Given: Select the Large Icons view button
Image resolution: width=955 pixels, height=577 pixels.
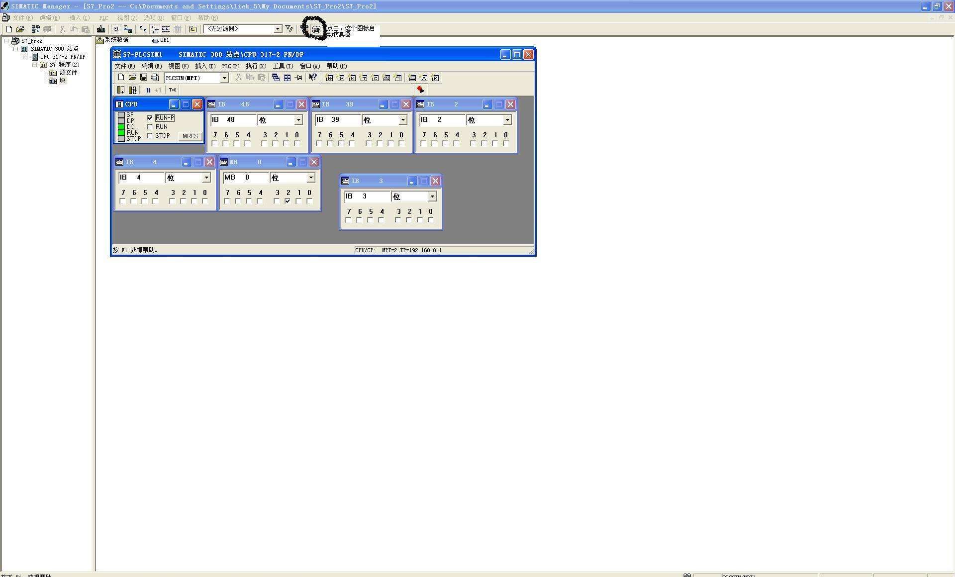Looking at the screenshot, I should 143,29.
